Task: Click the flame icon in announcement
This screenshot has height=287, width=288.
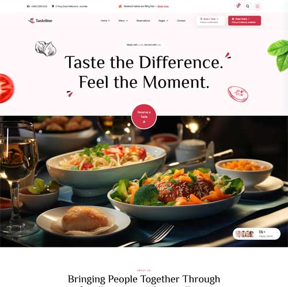Action: click(120, 6)
